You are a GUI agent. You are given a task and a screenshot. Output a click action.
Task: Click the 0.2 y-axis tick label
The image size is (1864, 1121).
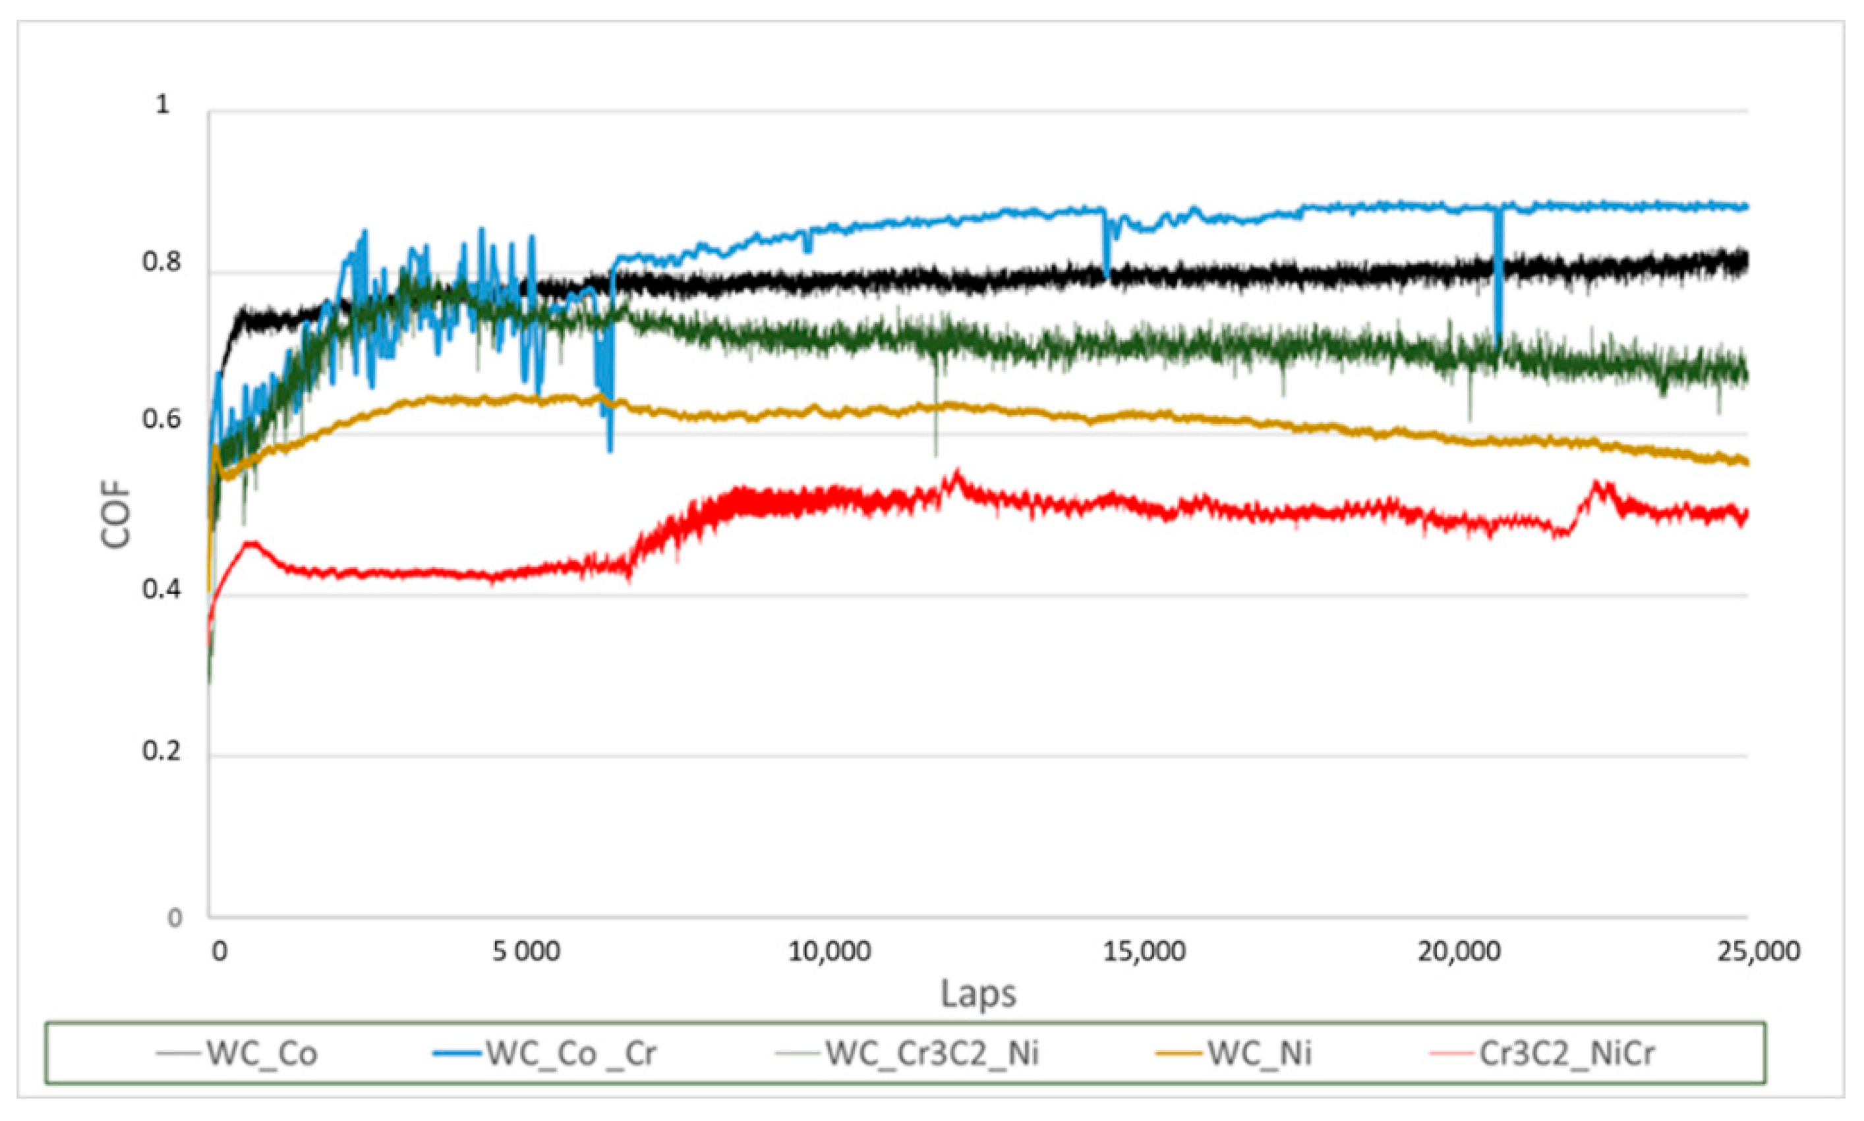click(x=161, y=752)
